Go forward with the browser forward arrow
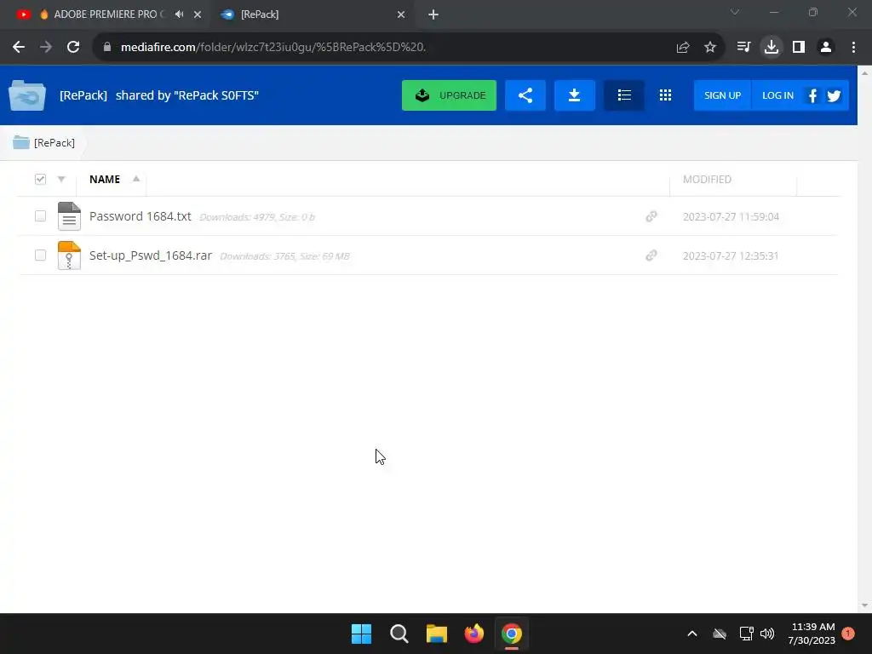Viewport: 872px width, 654px height. pos(46,48)
